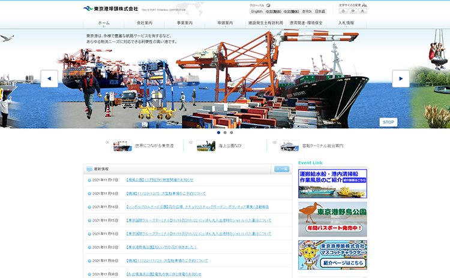
Task: Open the mascot character banner
Action: click(332, 255)
